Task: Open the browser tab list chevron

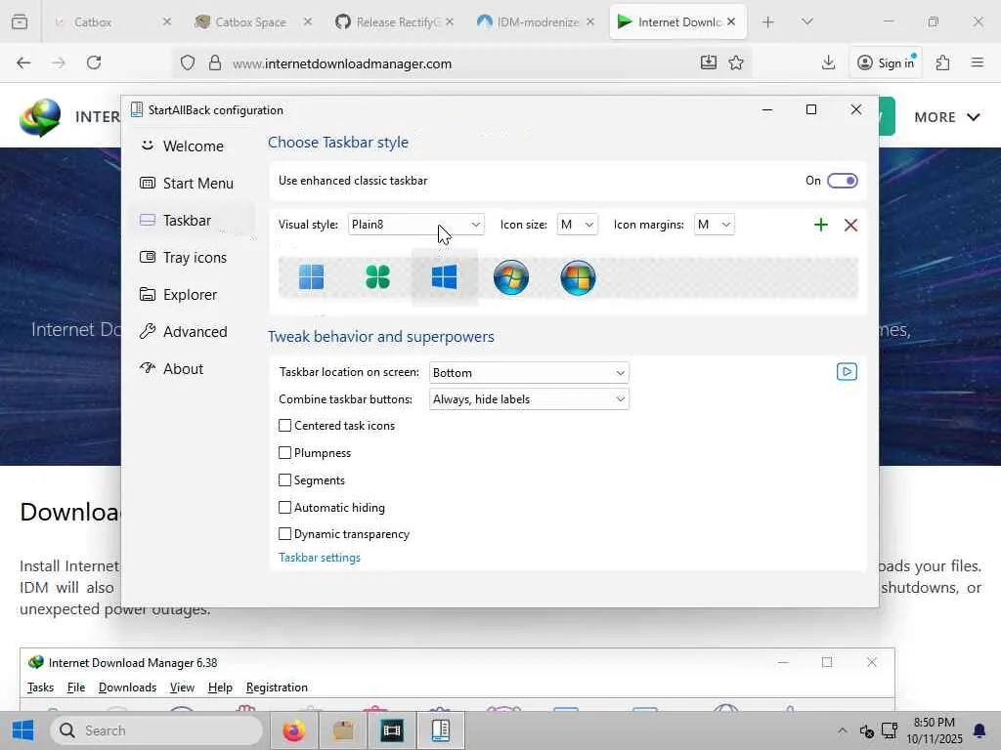Action: point(806,21)
